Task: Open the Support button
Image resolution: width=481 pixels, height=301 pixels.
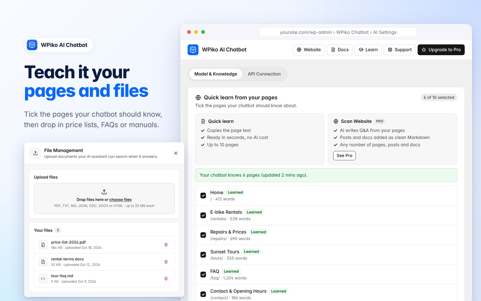Action: (x=400, y=50)
